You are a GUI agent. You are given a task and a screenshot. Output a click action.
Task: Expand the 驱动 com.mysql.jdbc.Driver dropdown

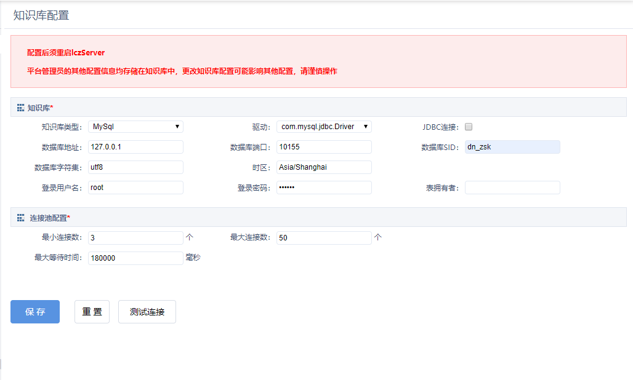[324, 127]
